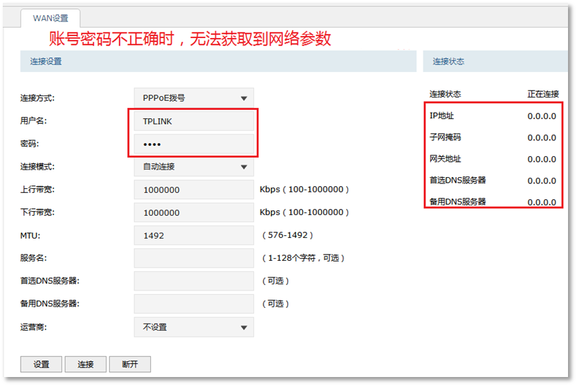Click the 首选DNS服务器 input field
The width and height of the screenshot is (577, 386).
click(194, 281)
